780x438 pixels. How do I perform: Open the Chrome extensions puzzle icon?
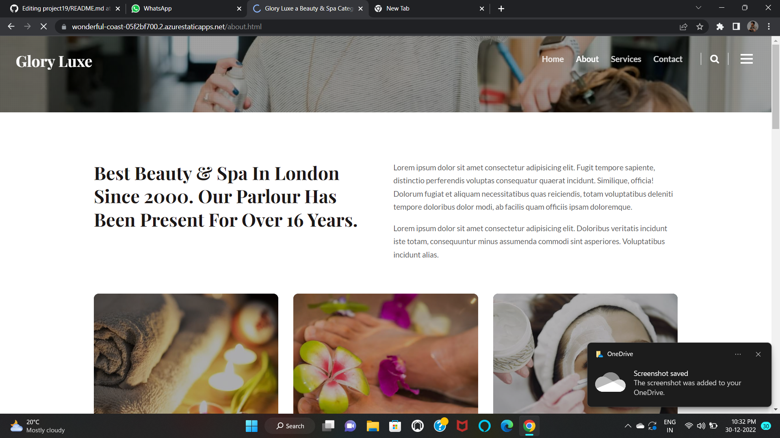(x=720, y=27)
